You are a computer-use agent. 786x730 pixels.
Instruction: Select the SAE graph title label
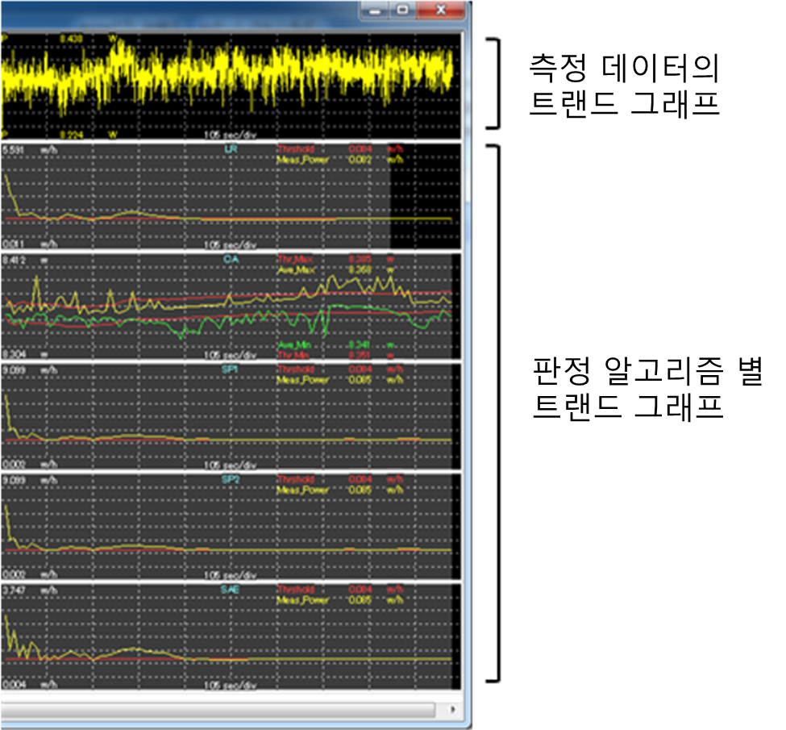230,590
